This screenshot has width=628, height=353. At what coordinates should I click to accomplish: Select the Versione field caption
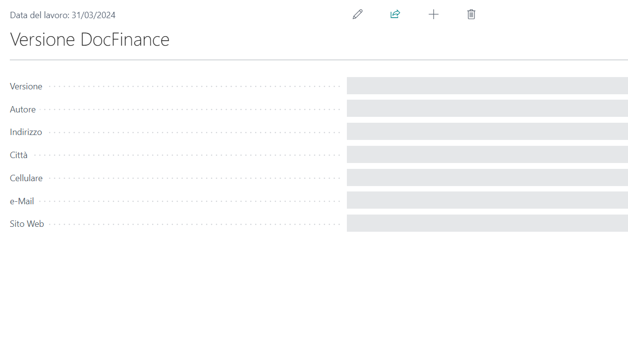coord(26,86)
